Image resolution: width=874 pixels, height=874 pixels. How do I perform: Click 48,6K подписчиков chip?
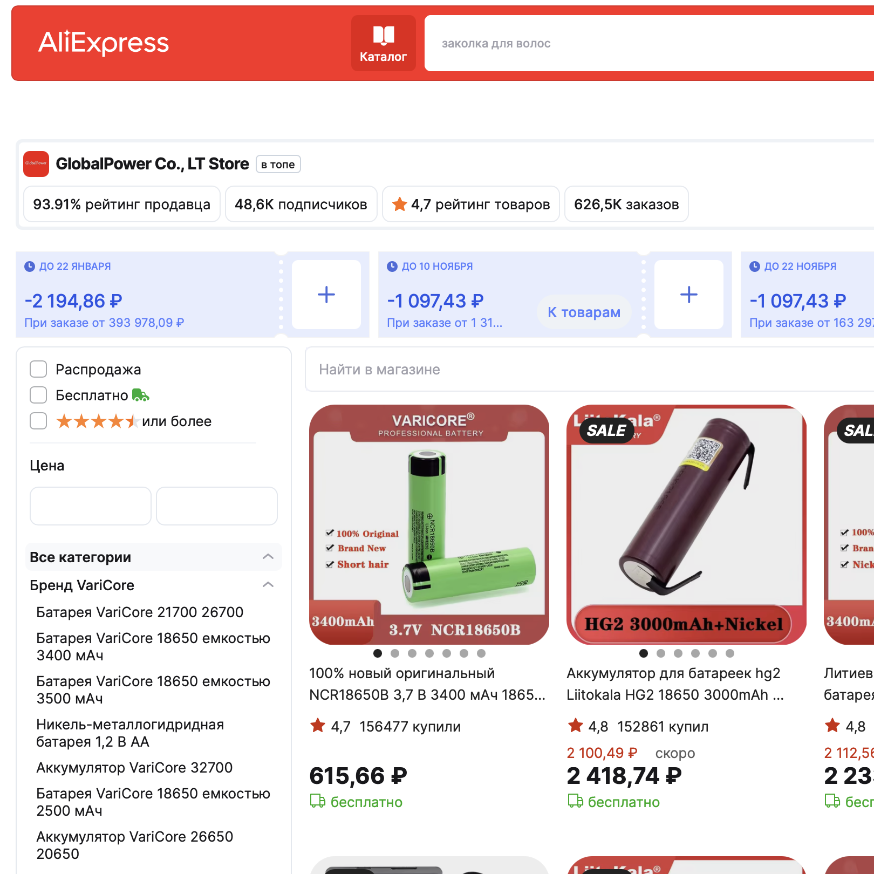click(x=301, y=204)
